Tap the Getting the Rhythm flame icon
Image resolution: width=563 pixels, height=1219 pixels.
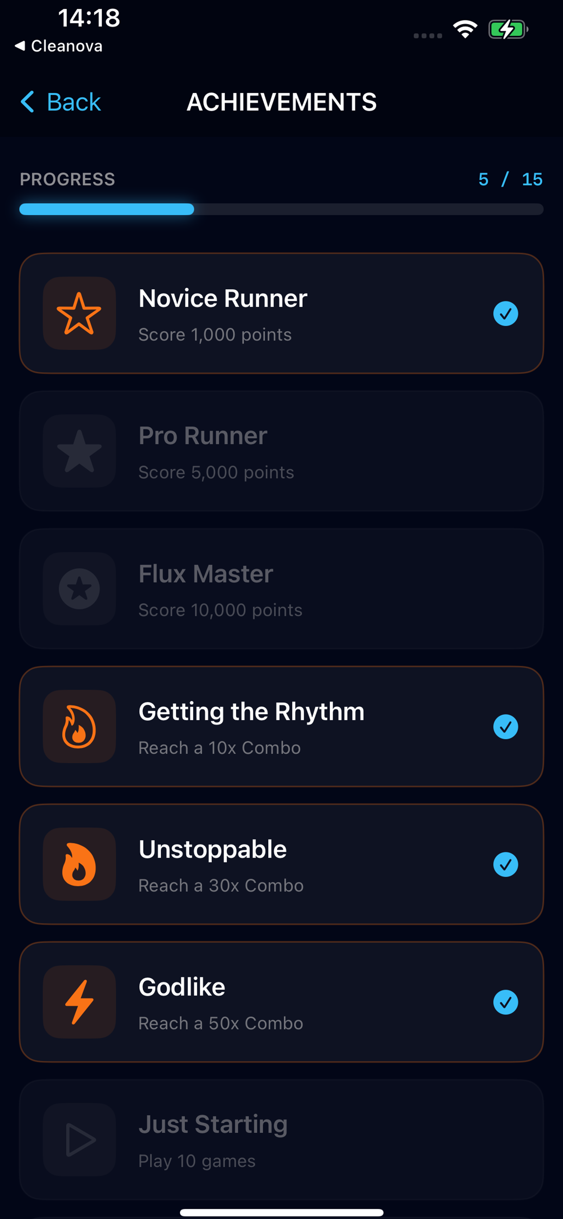(x=79, y=727)
